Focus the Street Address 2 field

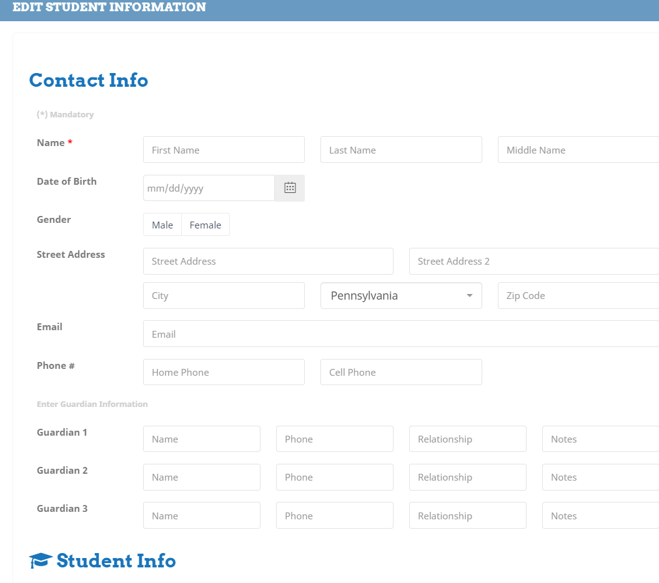pyautogui.click(x=533, y=262)
